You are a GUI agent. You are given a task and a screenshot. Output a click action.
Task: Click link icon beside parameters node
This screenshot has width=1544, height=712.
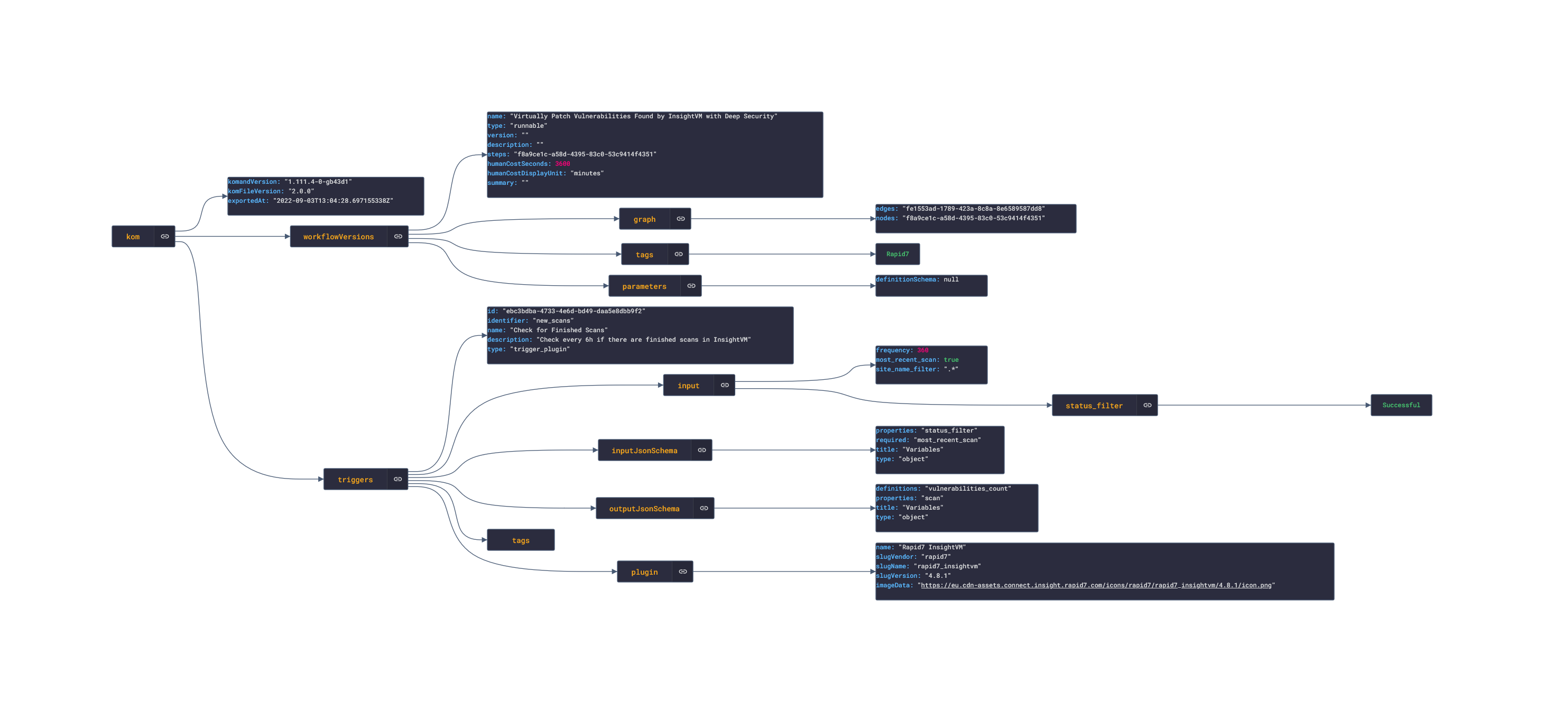click(691, 286)
